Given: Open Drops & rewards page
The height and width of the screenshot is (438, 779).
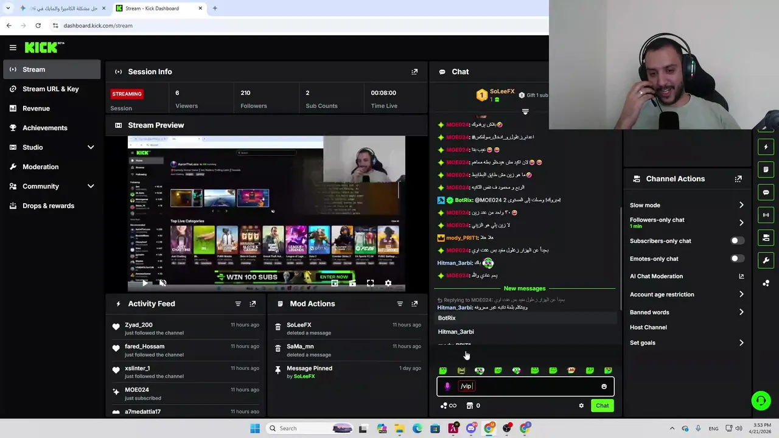Looking at the screenshot, I should [x=52, y=206].
